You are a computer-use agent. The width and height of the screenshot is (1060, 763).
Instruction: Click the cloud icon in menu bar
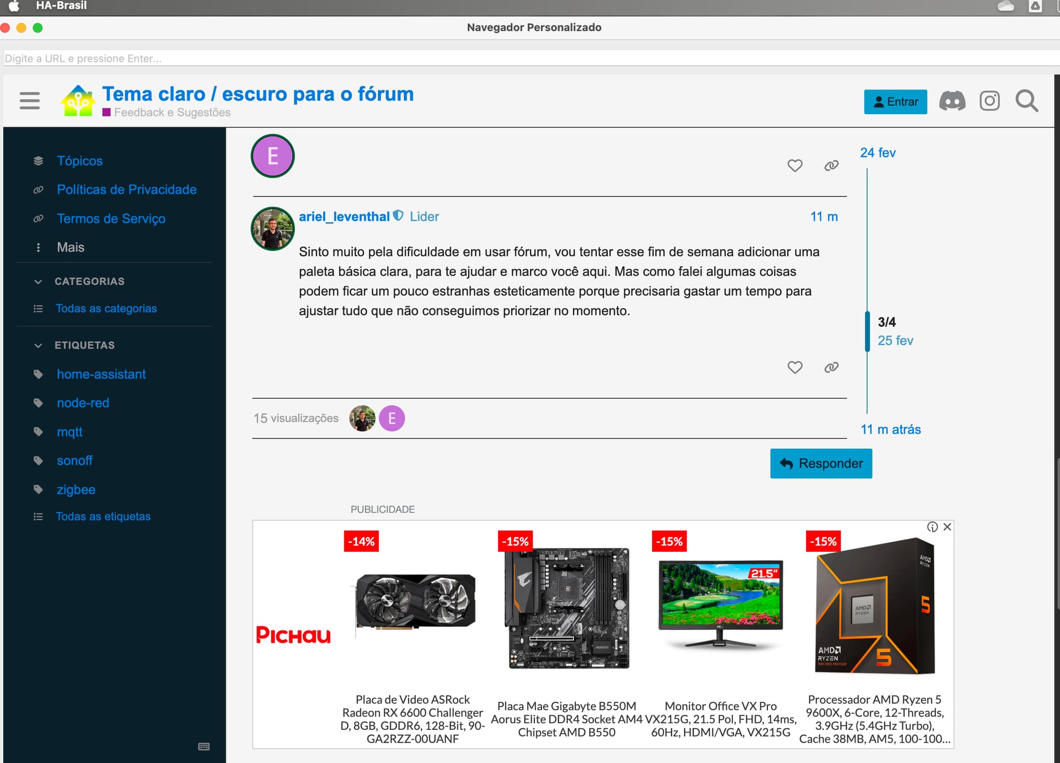pyautogui.click(x=1005, y=6)
